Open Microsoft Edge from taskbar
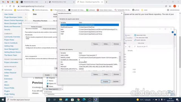The height and width of the screenshot is (102, 181). point(84,99)
